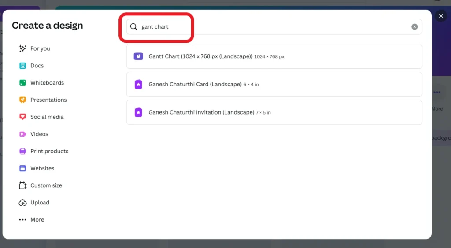Click inside the gant chart search field

pyautogui.click(x=274, y=27)
